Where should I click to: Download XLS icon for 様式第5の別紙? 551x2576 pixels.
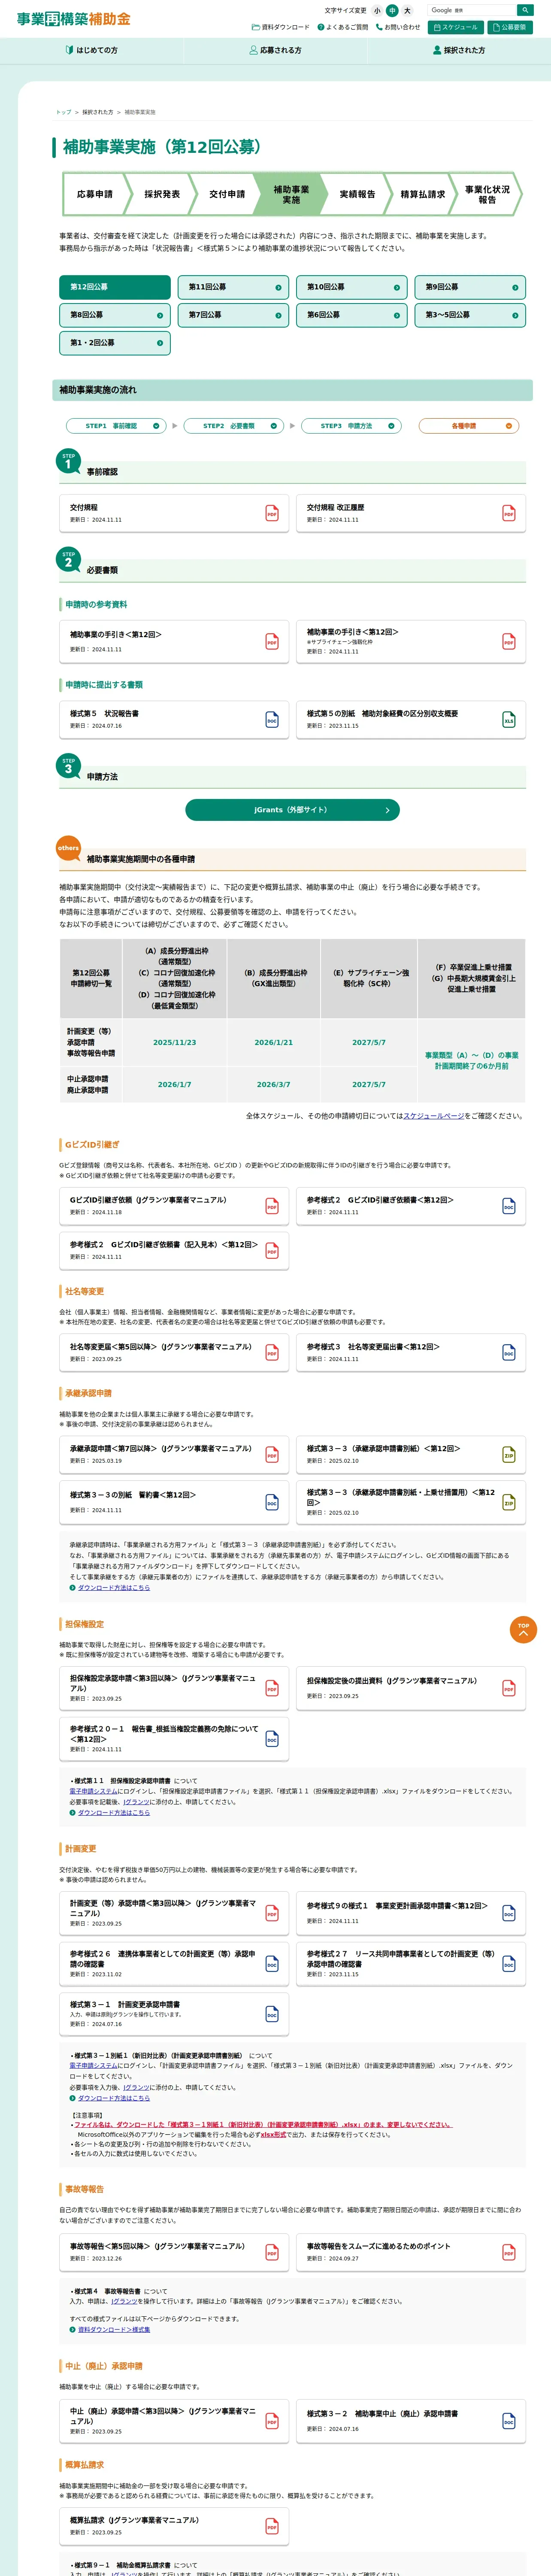(x=509, y=720)
